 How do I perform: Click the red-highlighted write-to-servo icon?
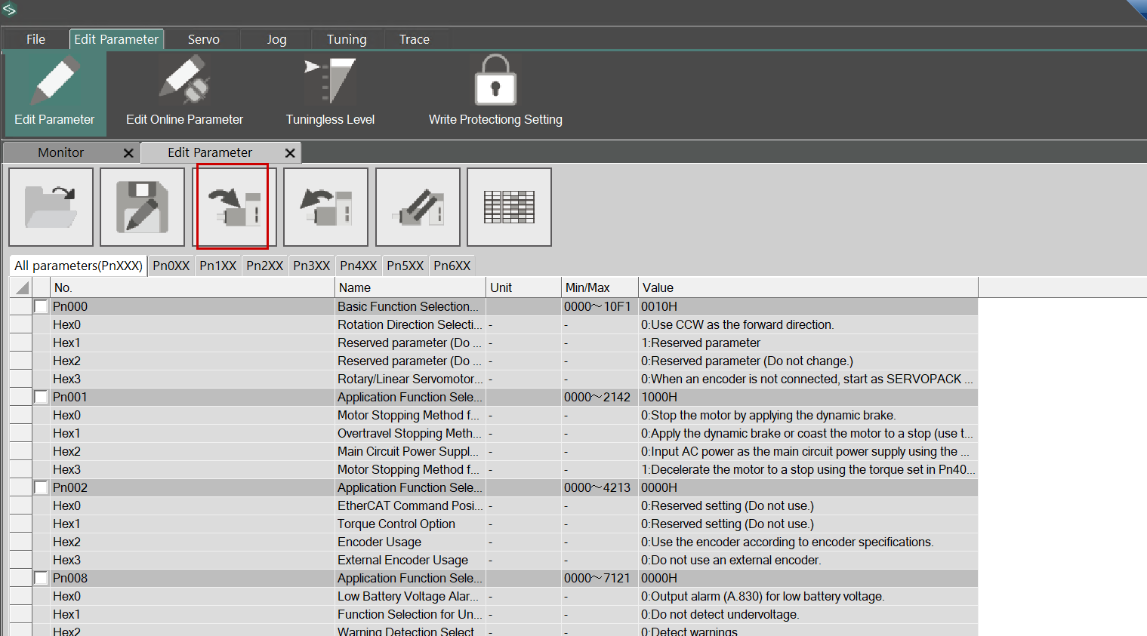coord(233,207)
